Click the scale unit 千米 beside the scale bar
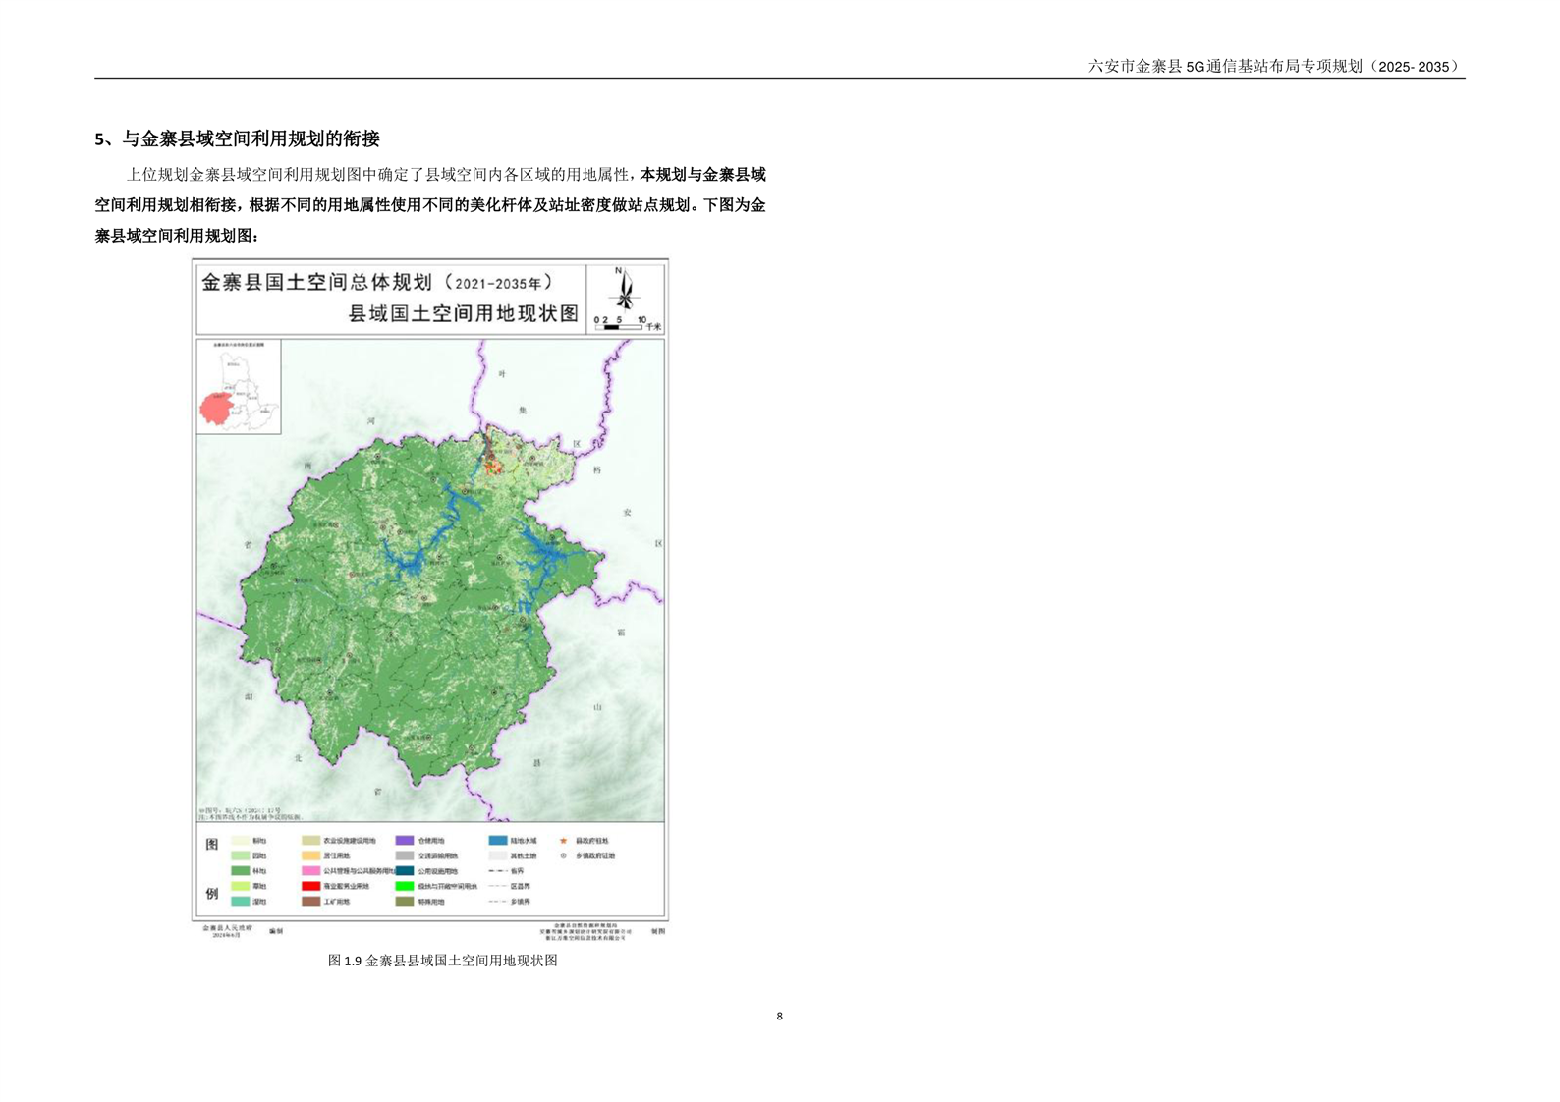Image resolution: width=1560 pixels, height=1102 pixels. 654,326
